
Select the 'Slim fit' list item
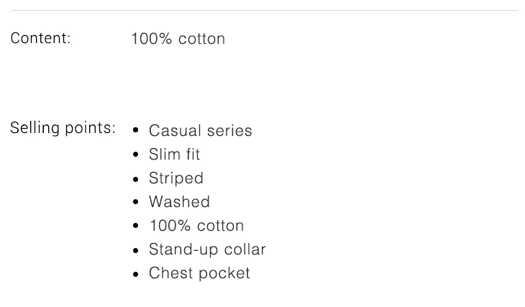pos(174,155)
